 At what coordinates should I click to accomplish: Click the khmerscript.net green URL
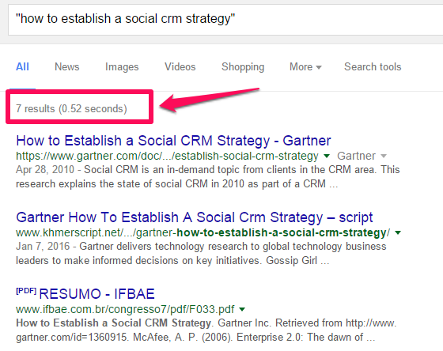(203, 232)
